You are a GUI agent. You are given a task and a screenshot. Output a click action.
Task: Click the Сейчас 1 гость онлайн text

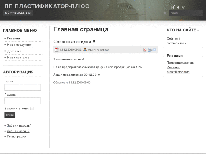(x=177, y=41)
